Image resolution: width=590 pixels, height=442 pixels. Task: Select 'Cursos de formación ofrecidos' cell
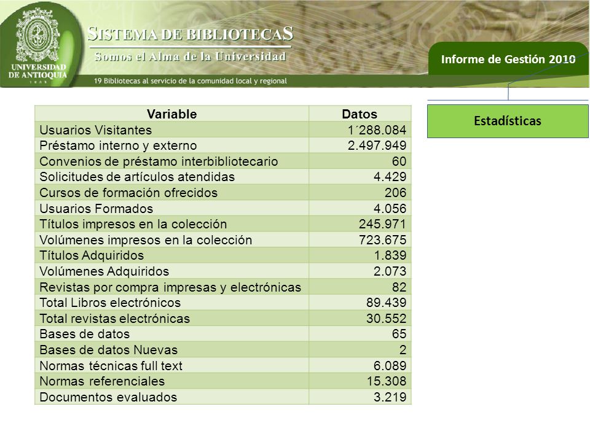(x=172, y=192)
